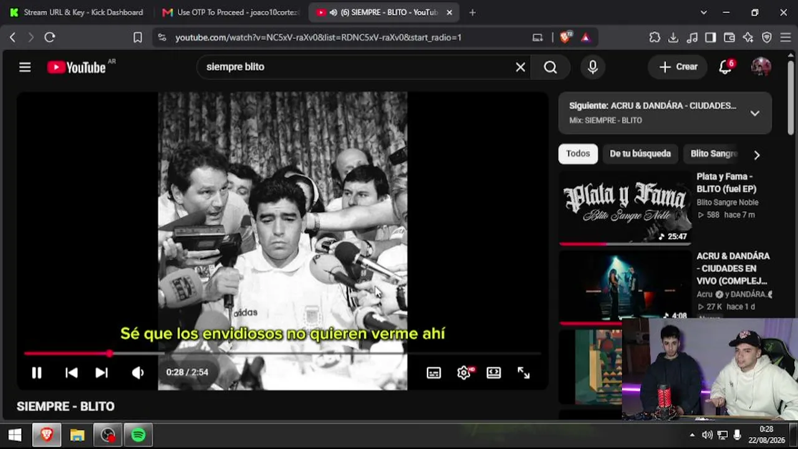Open the tab search dropdown arrow
798x449 pixels.
pyautogui.click(x=704, y=12)
